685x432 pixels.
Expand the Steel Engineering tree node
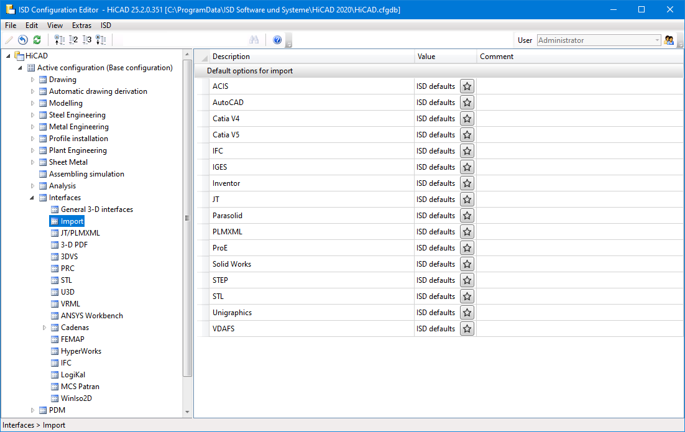click(x=33, y=115)
